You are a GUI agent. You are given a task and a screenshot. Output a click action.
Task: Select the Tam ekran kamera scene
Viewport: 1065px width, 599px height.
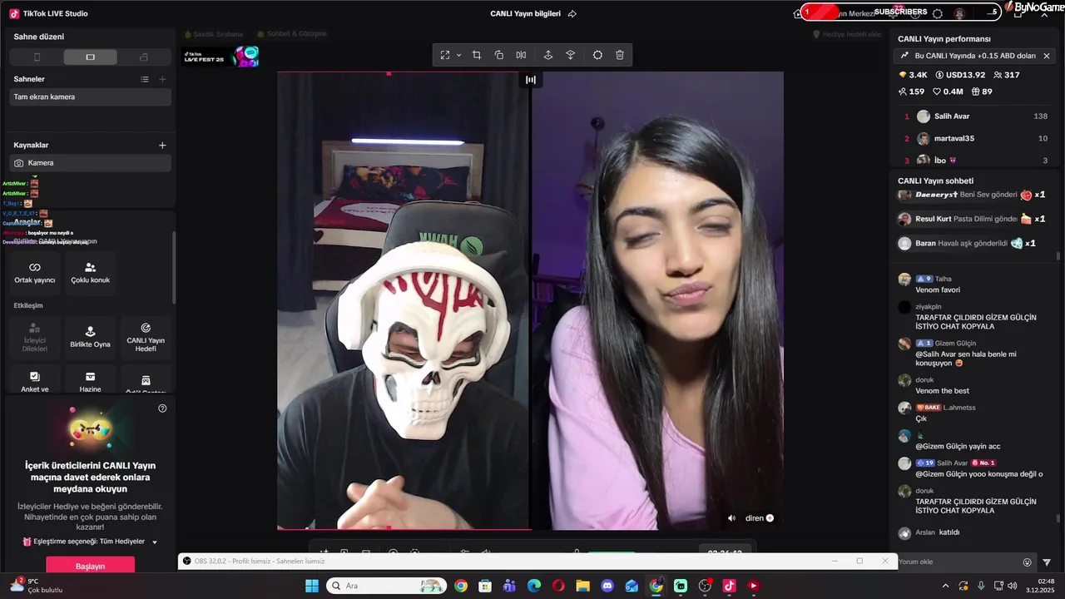point(90,97)
